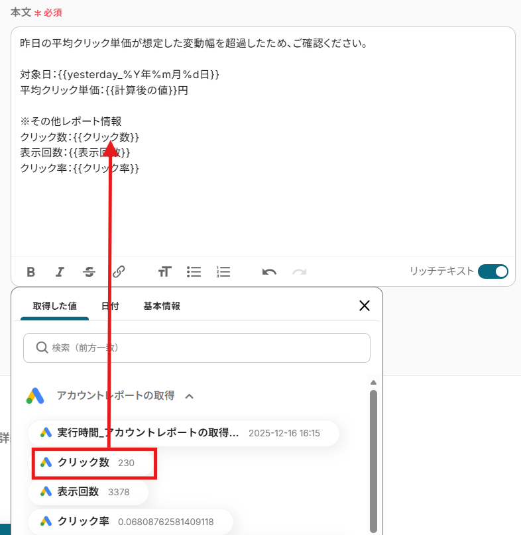This screenshot has height=535, width=521.
Task: Open the text size formatting option
Action: coord(164,272)
